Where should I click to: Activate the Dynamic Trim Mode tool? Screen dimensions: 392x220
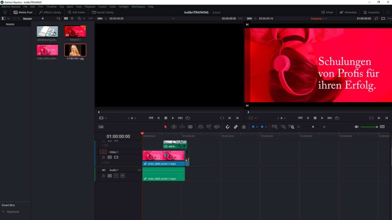click(x=182, y=127)
